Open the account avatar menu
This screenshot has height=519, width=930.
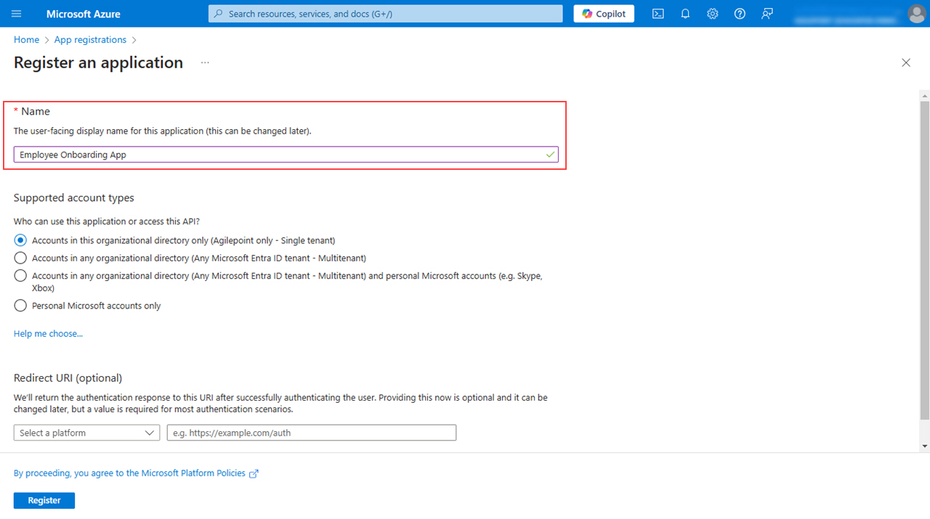pyautogui.click(x=916, y=14)
